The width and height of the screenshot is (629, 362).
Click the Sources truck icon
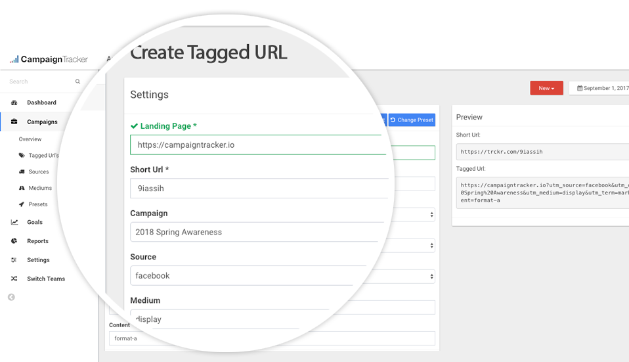(x=22, y=171)
